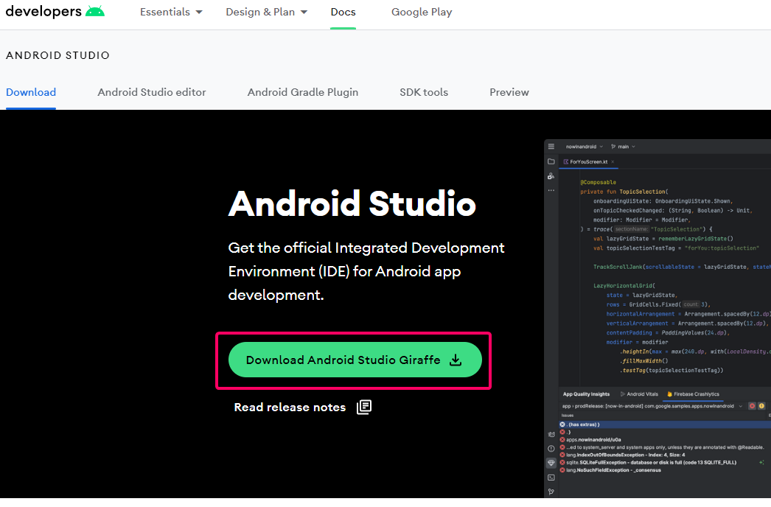Image resolution: width=771 pixels, height=507 pixels.
Task: Select the NoSuchFieldException _consensus row
Action: tap(665, 470)
